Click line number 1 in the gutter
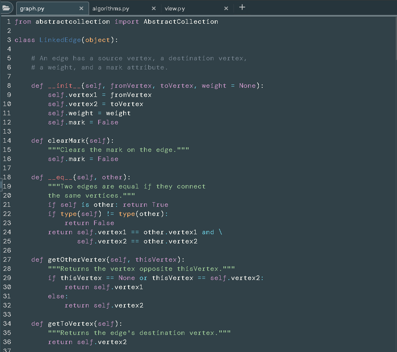 point(9,21)
